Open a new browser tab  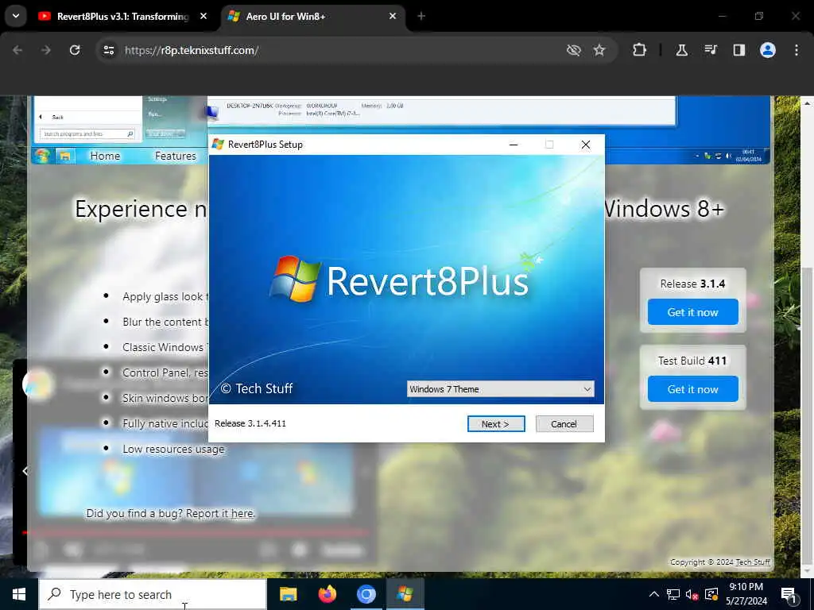coord(421,16)
